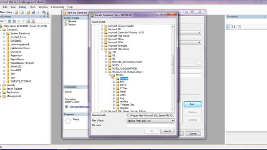Click the Categorized icon in Properties panel
The image size is (267, 150).
229,27
